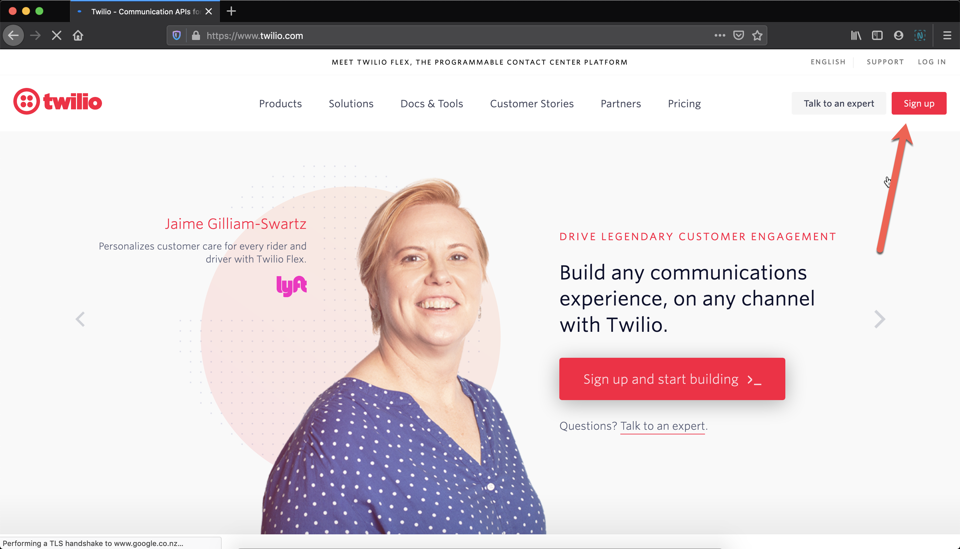Show sidebars icon in toolbar
Viewport: 960px width, 549px height.
[x=877, y=35]
